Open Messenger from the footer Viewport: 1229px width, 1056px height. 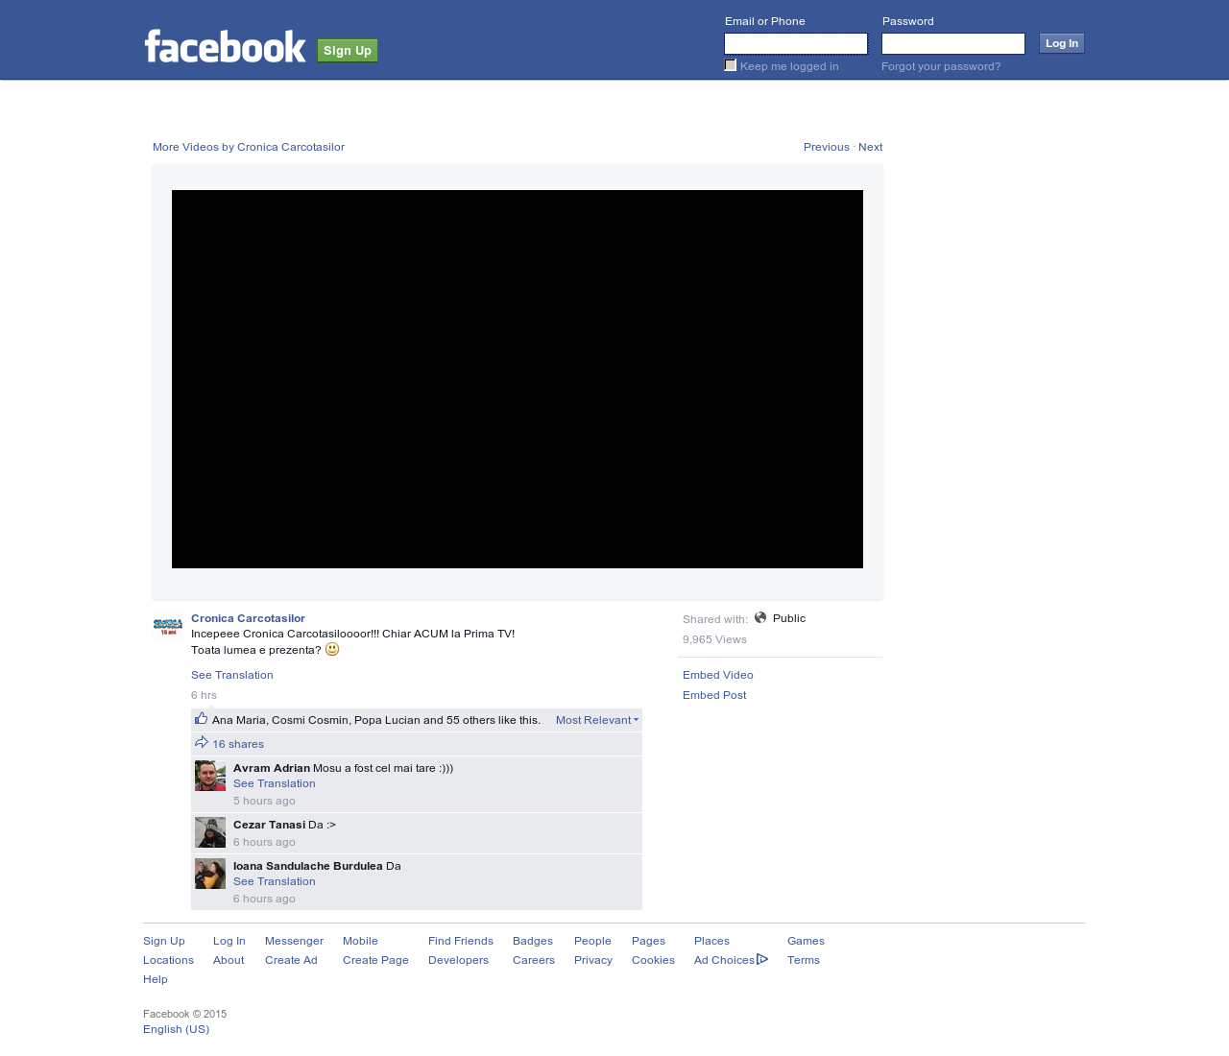[294, 941]
